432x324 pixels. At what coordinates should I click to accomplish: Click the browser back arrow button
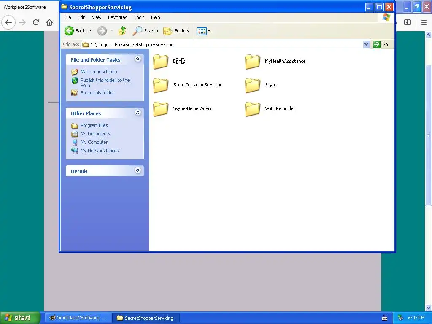click(x=8, y=22)
